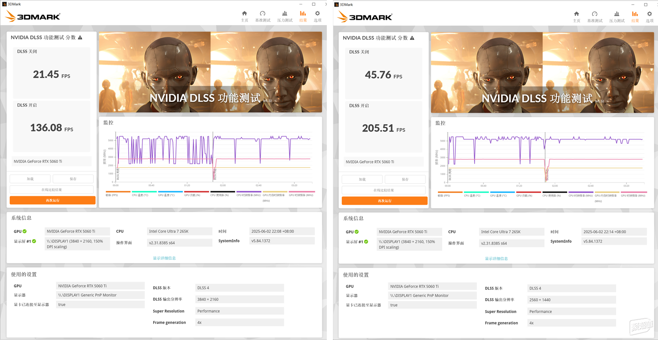Click the 21.45 FPS DLSS off score

pyautogui.click(x=51, y=75)
